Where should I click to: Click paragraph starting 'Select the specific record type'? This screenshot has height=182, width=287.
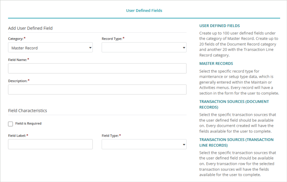click(239, 82)
